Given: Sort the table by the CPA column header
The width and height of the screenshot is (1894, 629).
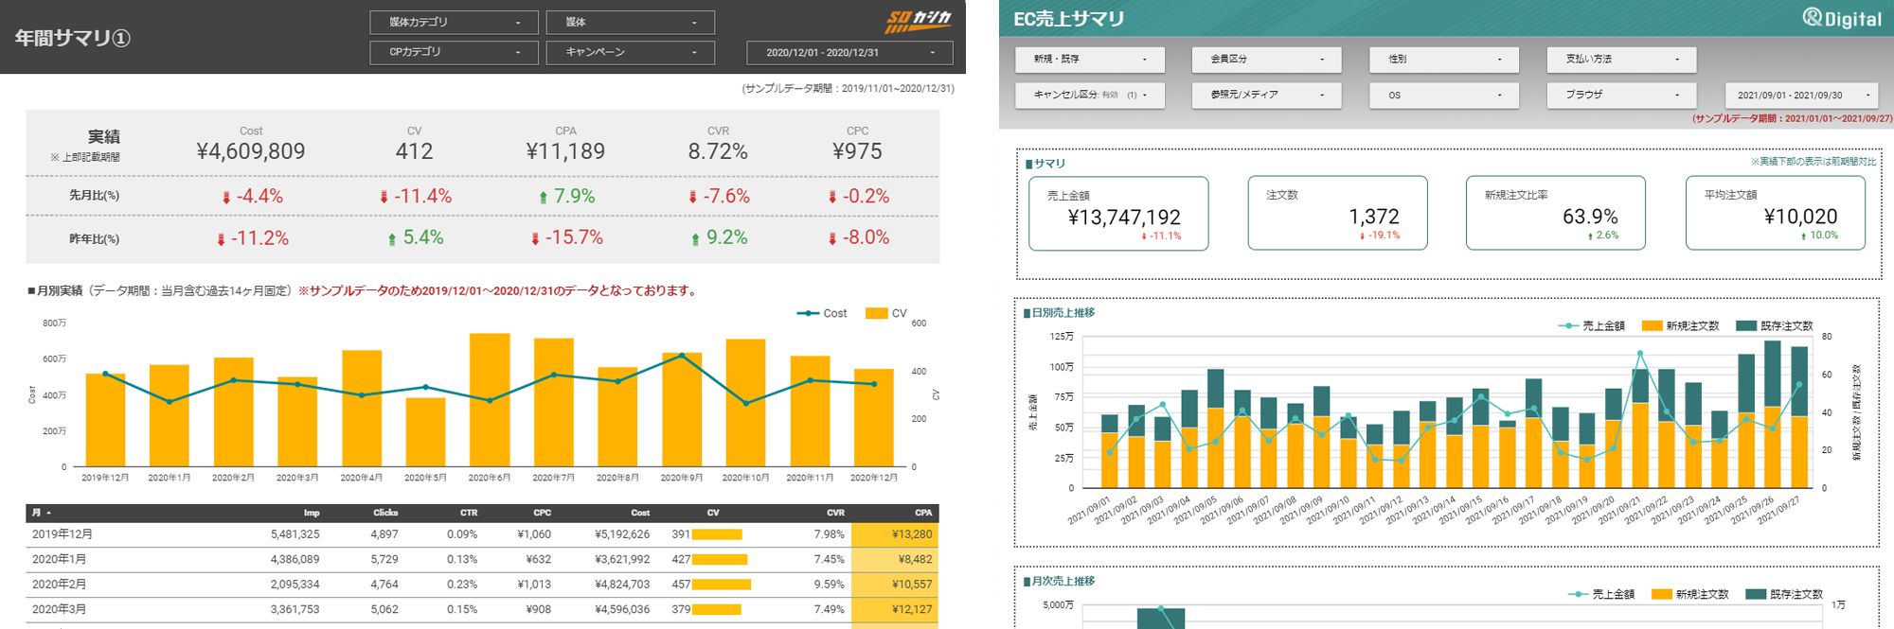Looking at the screenshot, I should [922, 513].
